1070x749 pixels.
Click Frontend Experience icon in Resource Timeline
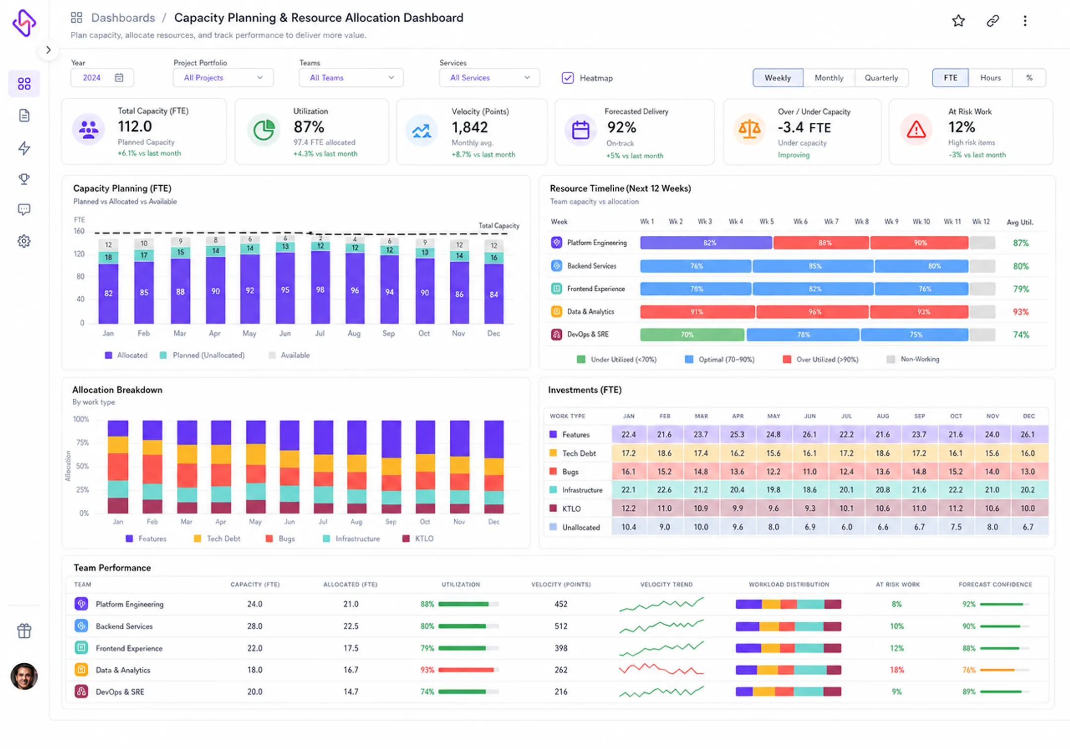point(557,289)
